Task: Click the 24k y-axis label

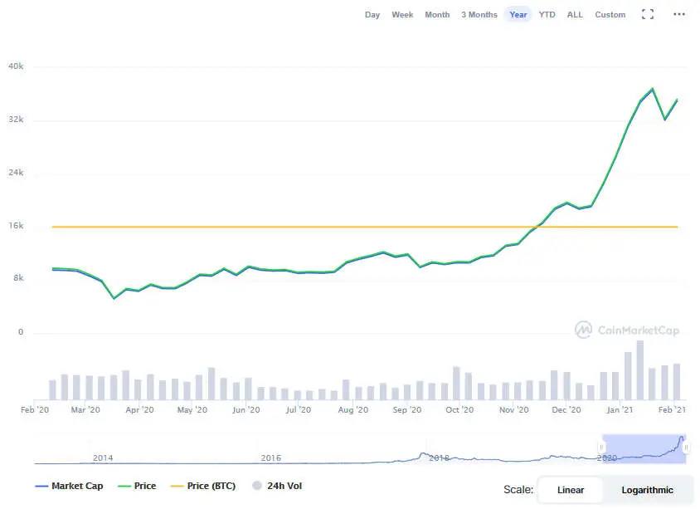Action: [16, 173]
